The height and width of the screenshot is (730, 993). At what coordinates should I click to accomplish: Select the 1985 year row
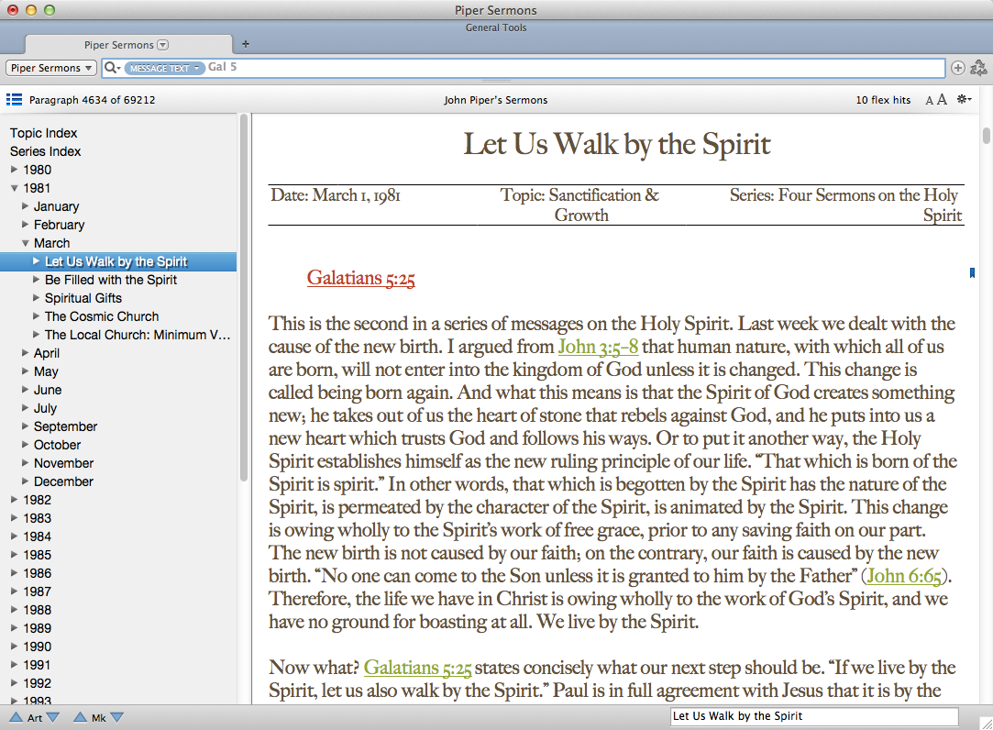point(118,555)
